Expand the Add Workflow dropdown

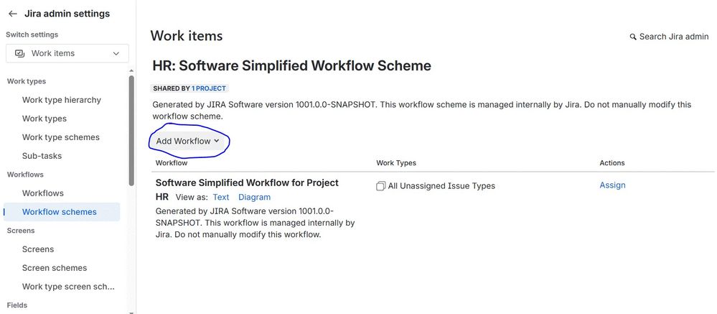tap(188, 141)
